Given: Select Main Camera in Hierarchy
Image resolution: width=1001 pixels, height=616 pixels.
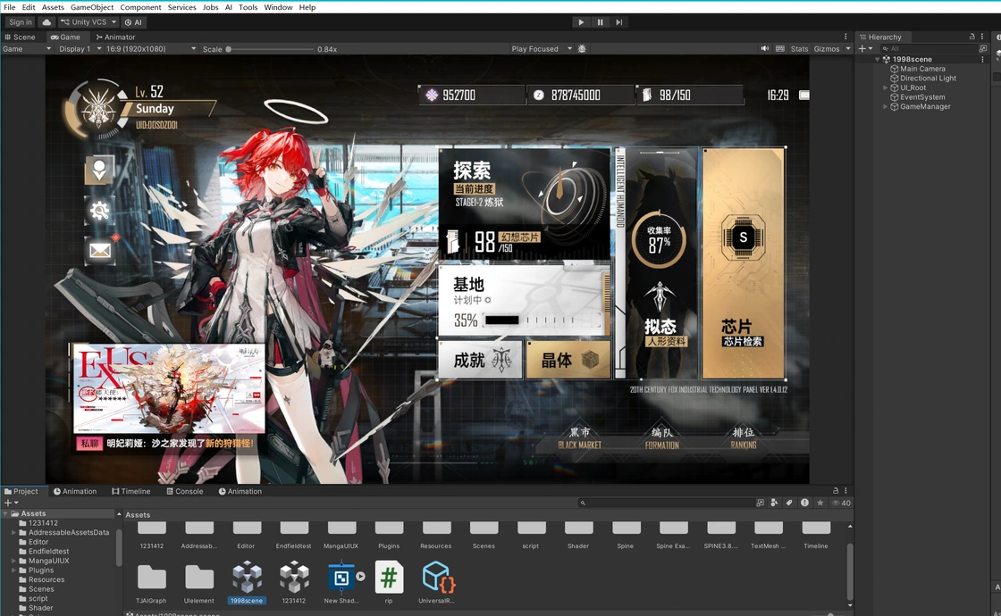Looking at the screenshot, I should (x=922, y=69).
